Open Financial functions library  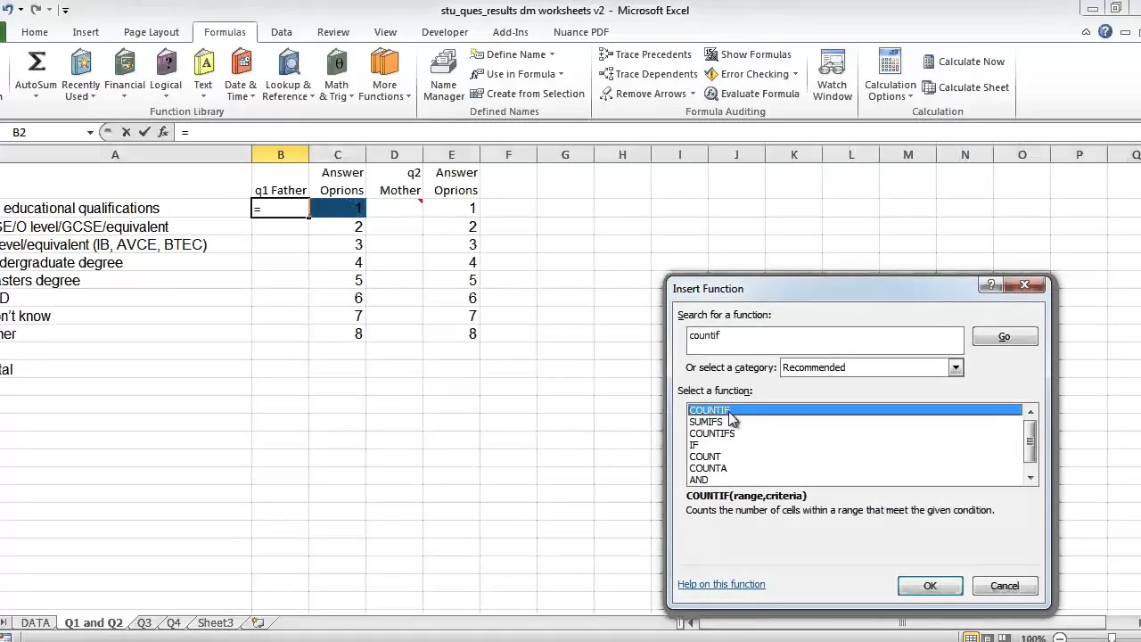coord(125,75)
